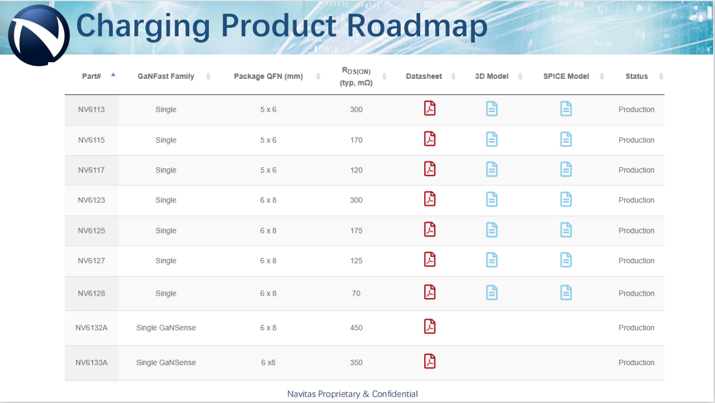Open the NV6128 datasheet PDF icon
Viewport: 715px width, 403px height.
430,292
